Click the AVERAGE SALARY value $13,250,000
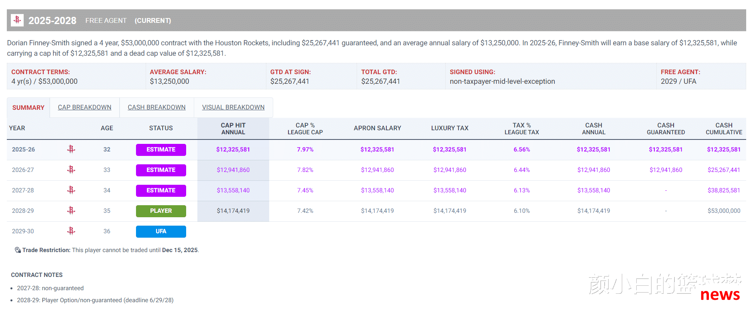This screenshot has width=753, height=309. pos(169,81)
